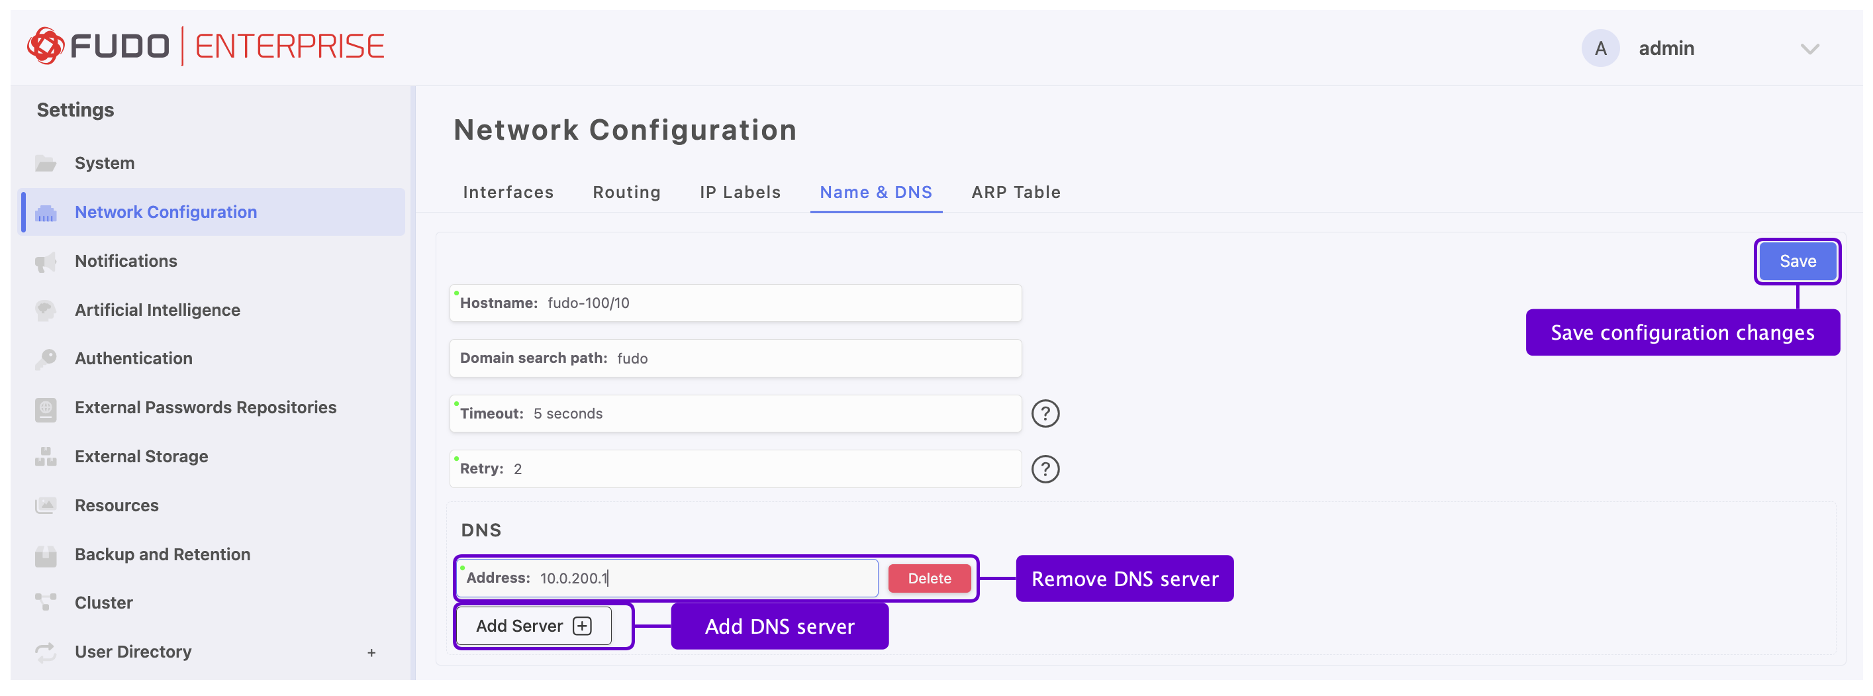The image size is (1873, 696).
Task: Click the help icon next to Retry
Action: (1045, 469)
